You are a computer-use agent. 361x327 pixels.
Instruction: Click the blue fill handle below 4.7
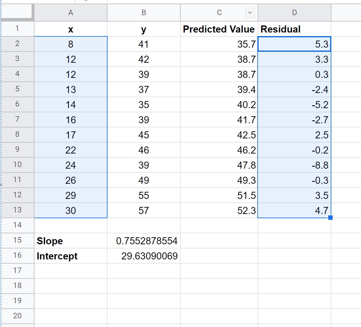tap(330, 218)
